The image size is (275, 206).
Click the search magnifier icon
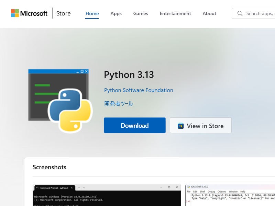pyautogui.click(x=240, y=13)
